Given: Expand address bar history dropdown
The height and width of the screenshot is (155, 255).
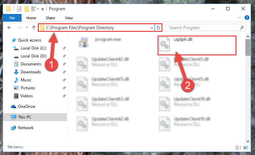Looking at the screenshot, I should tap(152, 28).
